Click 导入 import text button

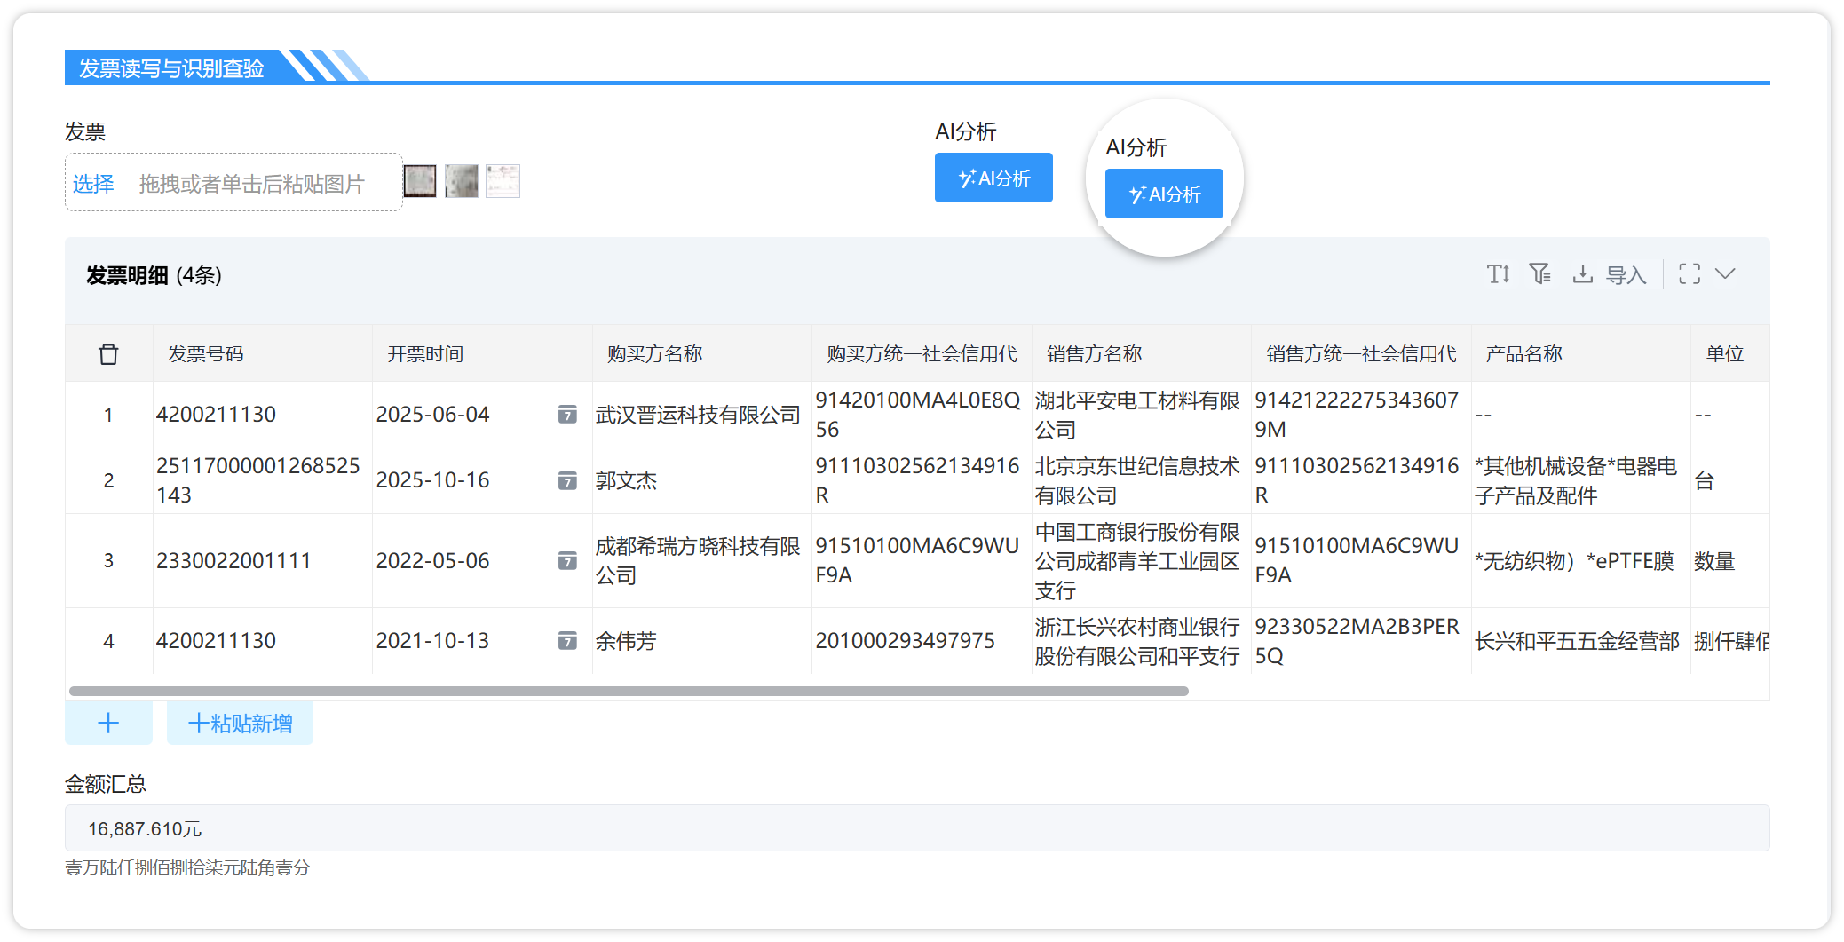click(x=1626, y=275)
